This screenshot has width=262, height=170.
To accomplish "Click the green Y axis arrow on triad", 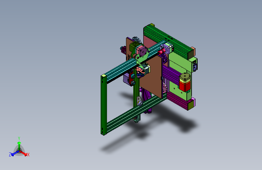I will click(19, 146).
